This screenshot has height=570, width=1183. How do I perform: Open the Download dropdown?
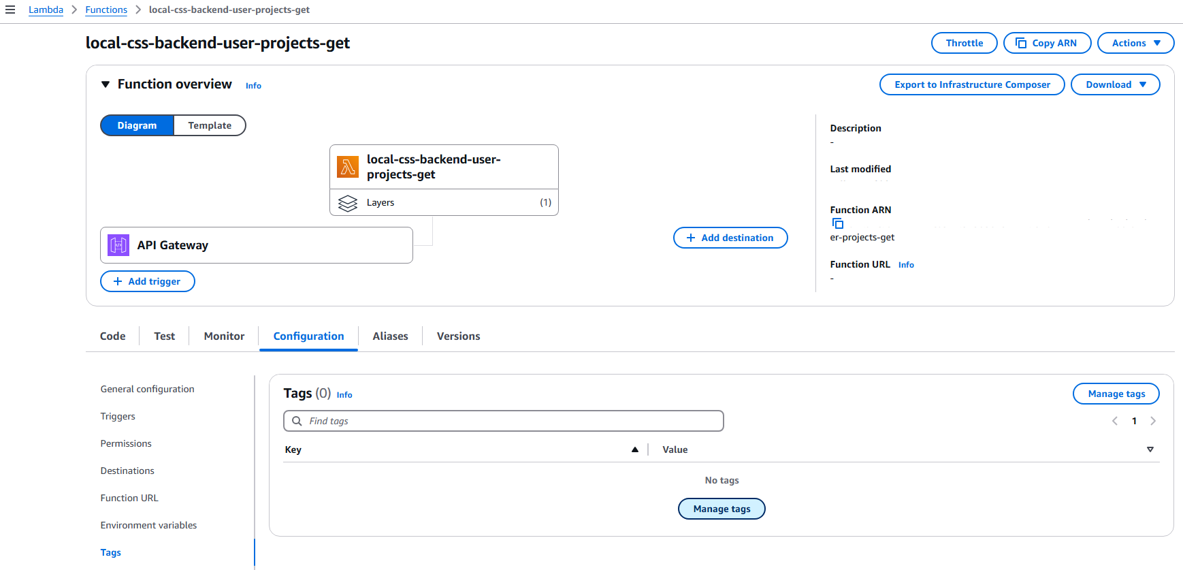1115,84
